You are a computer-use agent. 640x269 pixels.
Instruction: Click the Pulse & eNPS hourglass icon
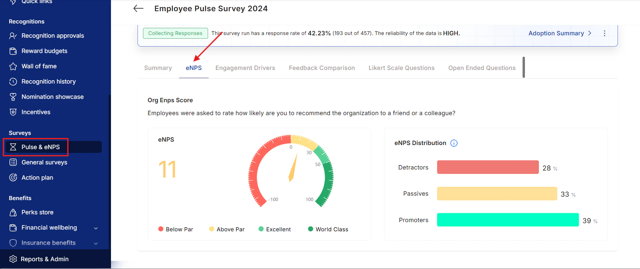click(13, 147)
